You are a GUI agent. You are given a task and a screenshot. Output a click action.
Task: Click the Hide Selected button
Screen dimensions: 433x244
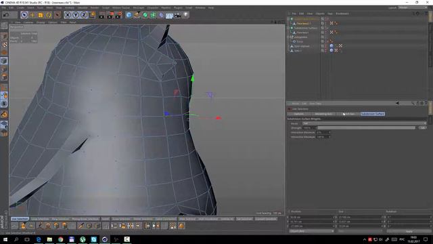[187, 219]
